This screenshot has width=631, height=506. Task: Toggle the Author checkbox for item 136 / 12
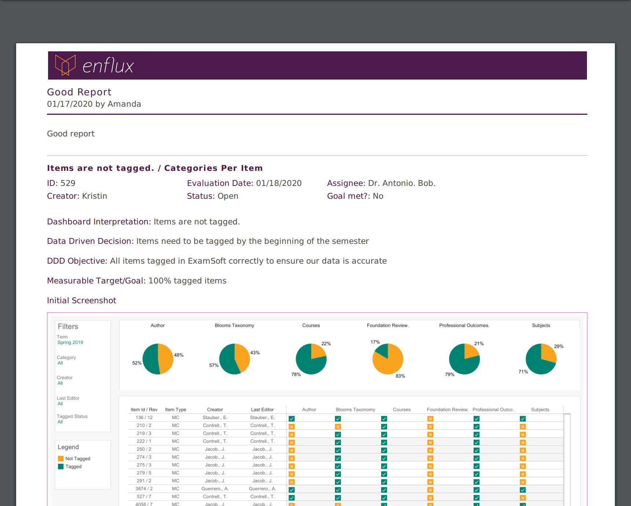pos(292,419)
